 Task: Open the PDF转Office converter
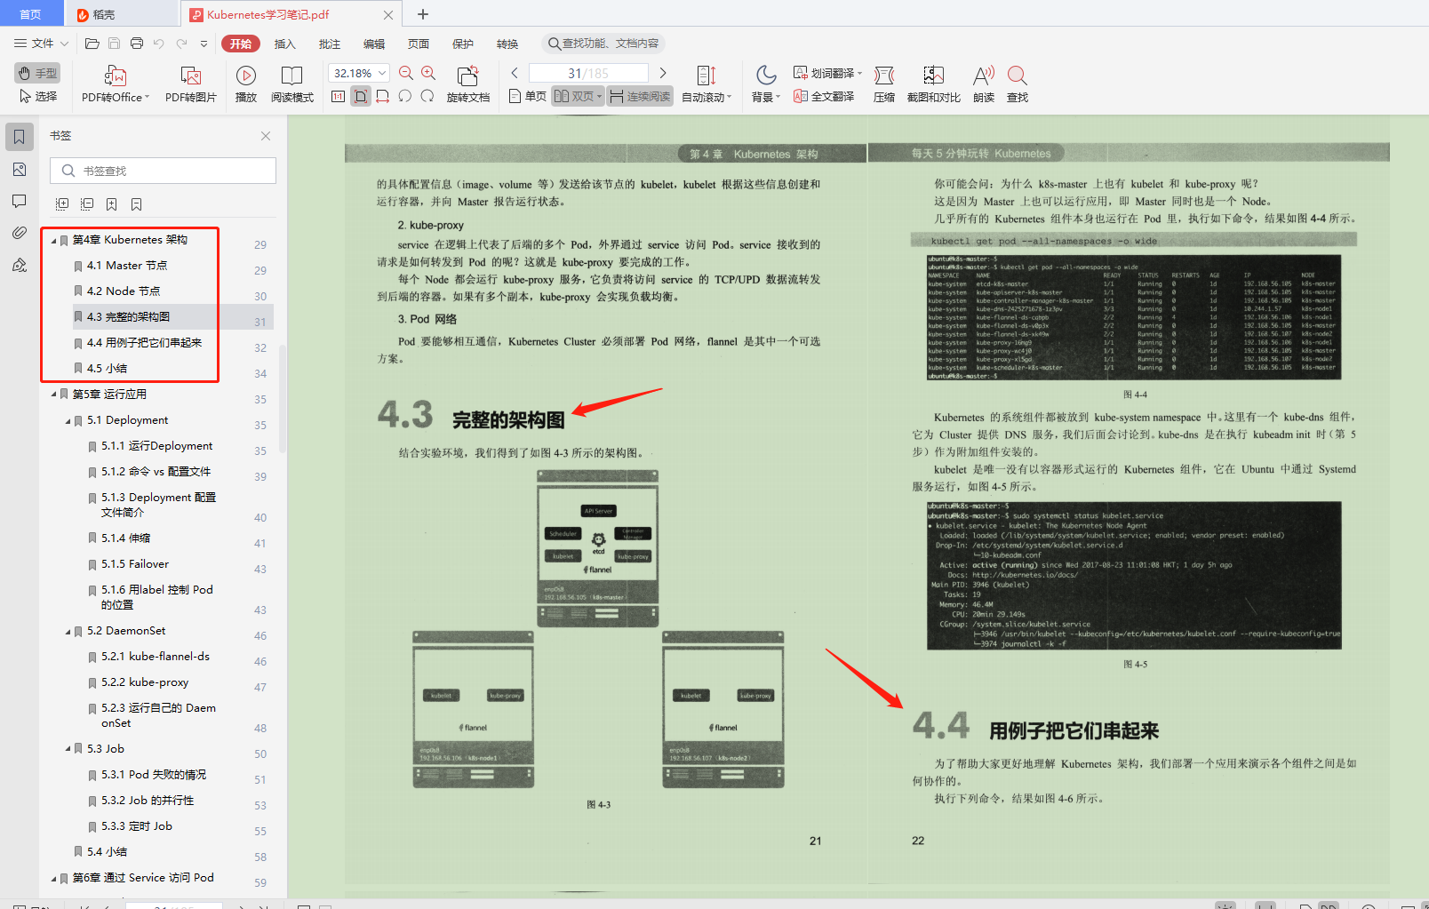click(116, 84)
